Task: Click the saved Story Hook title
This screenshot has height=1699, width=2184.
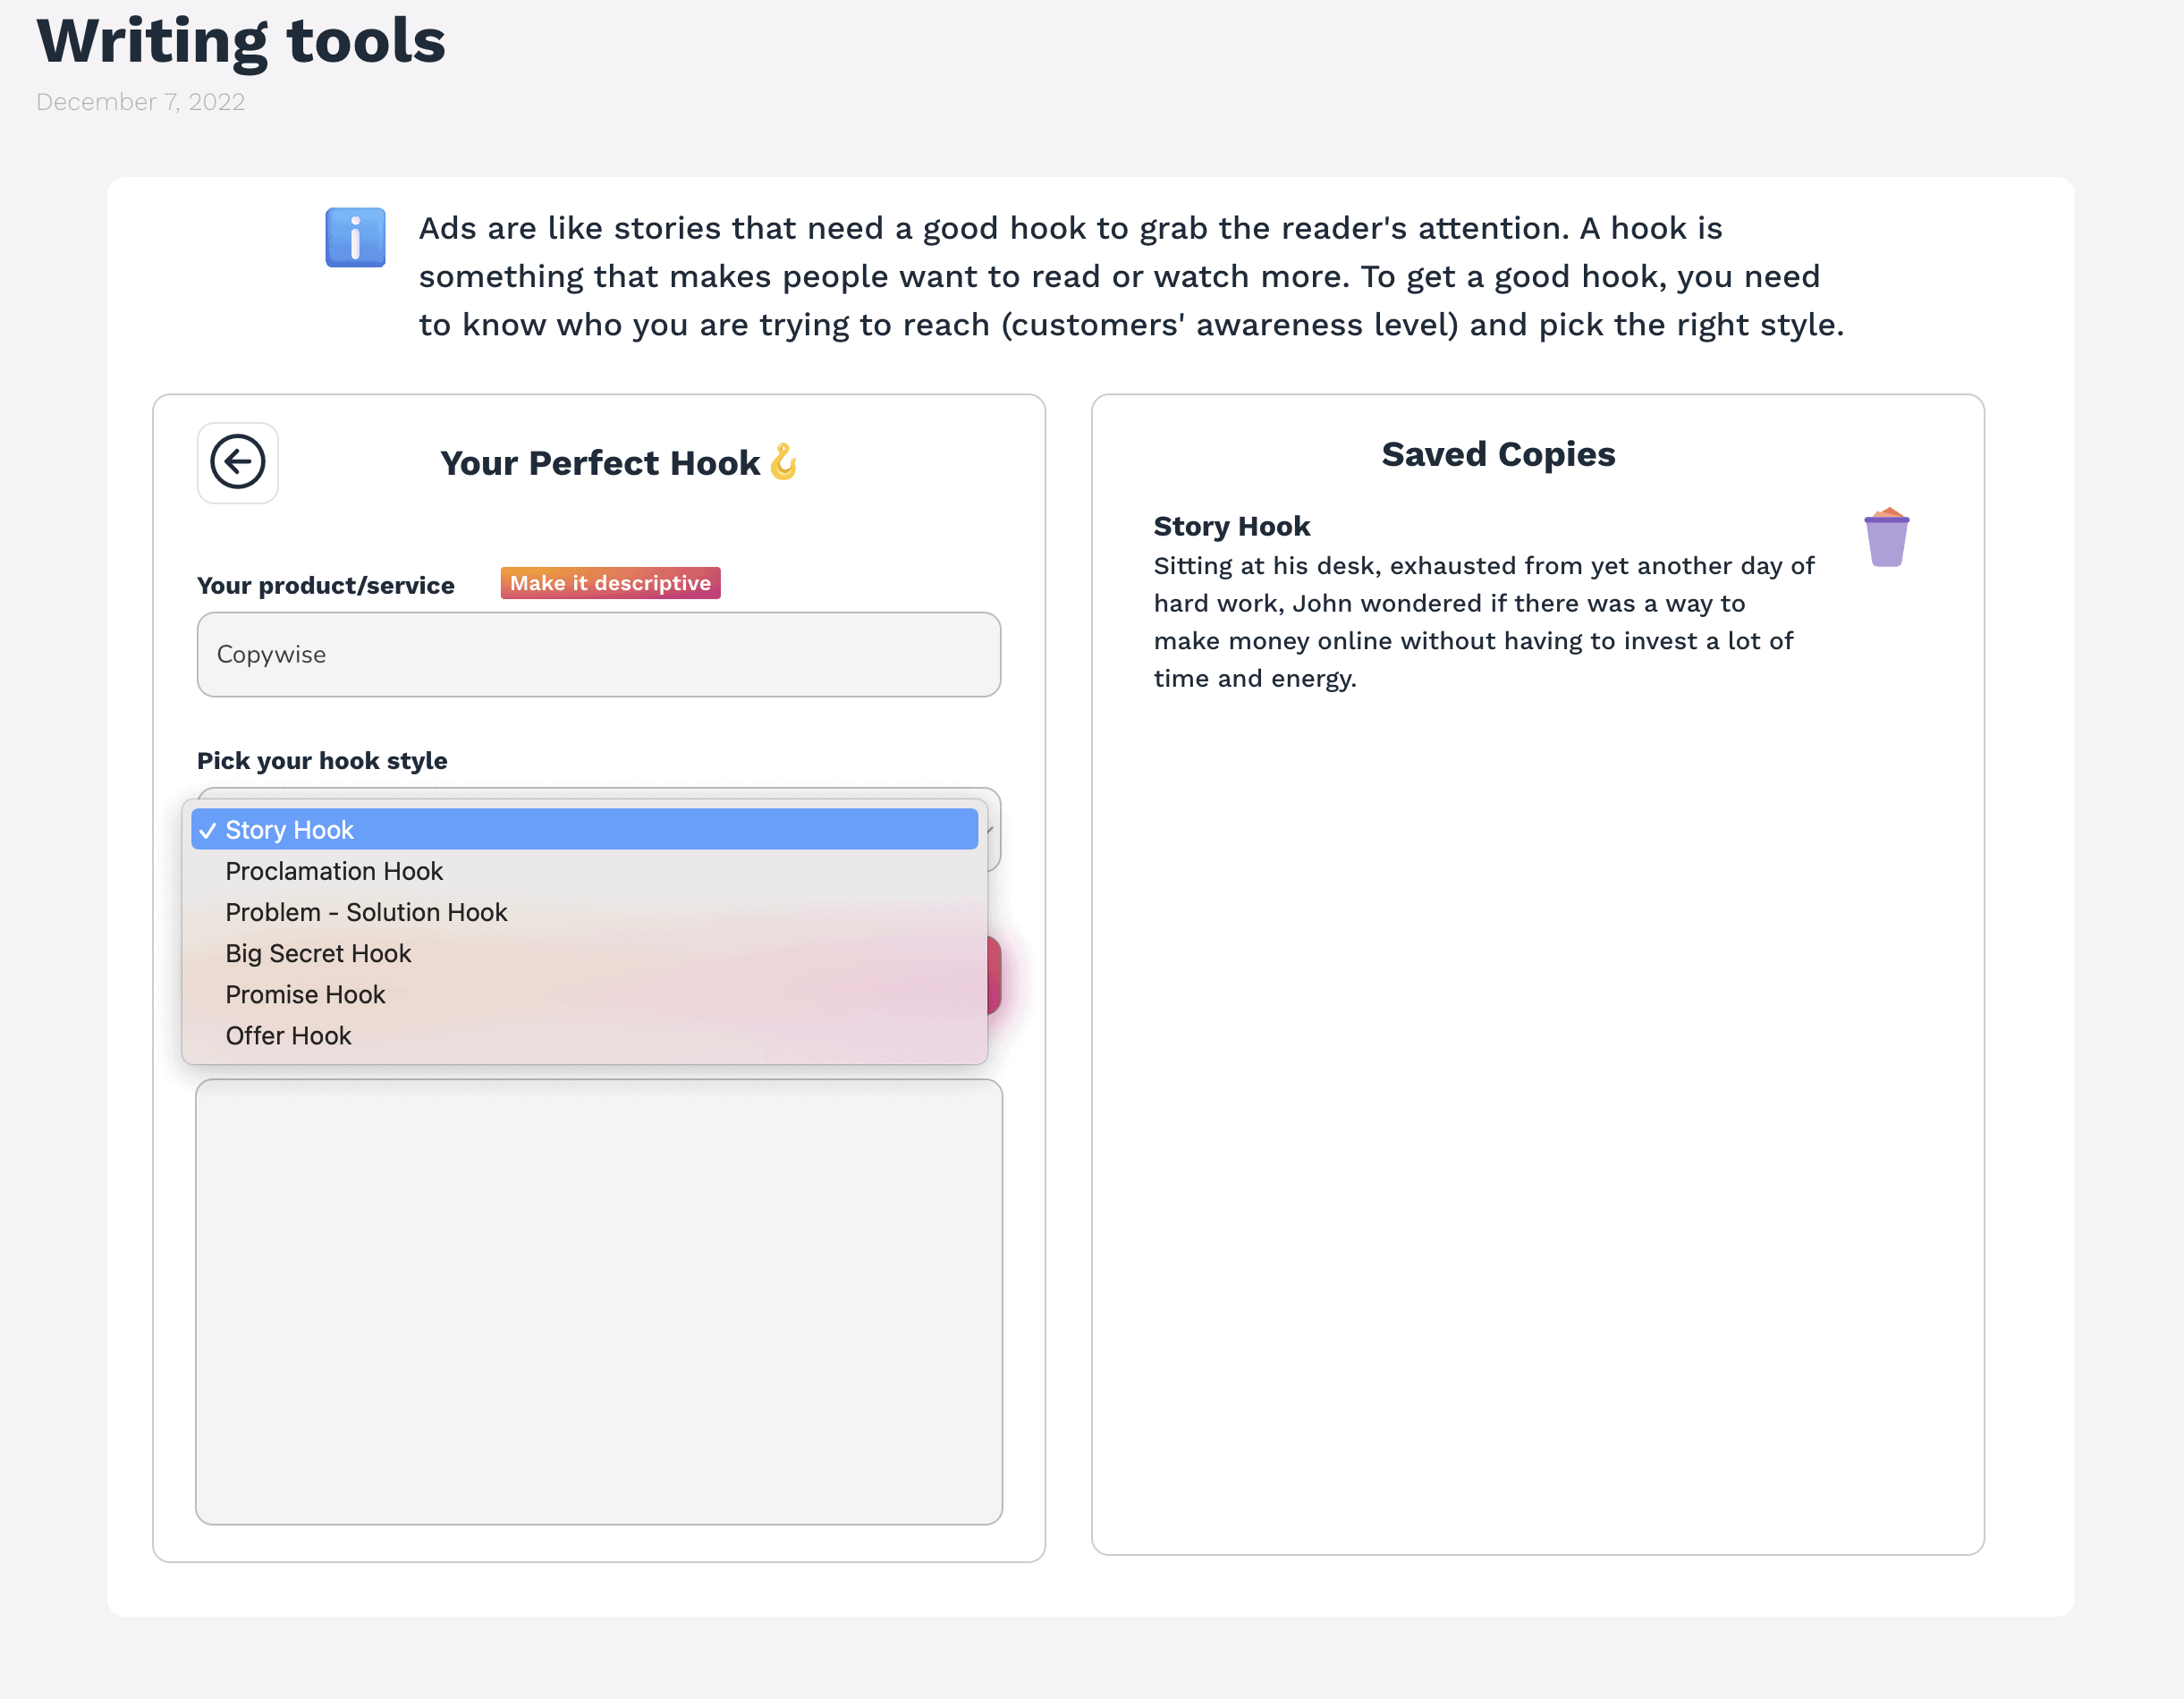Action: 1231,526
